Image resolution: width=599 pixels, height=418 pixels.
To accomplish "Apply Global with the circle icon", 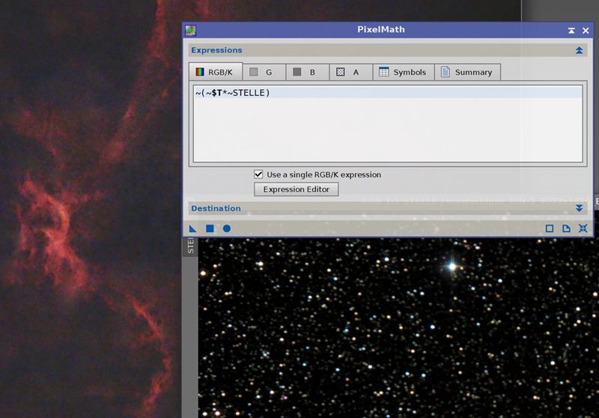I will 227,228.
